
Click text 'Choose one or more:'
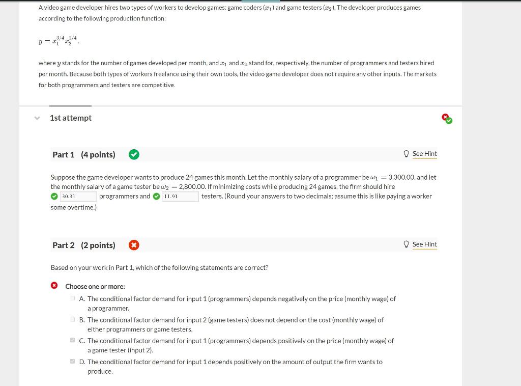point(95,286)
